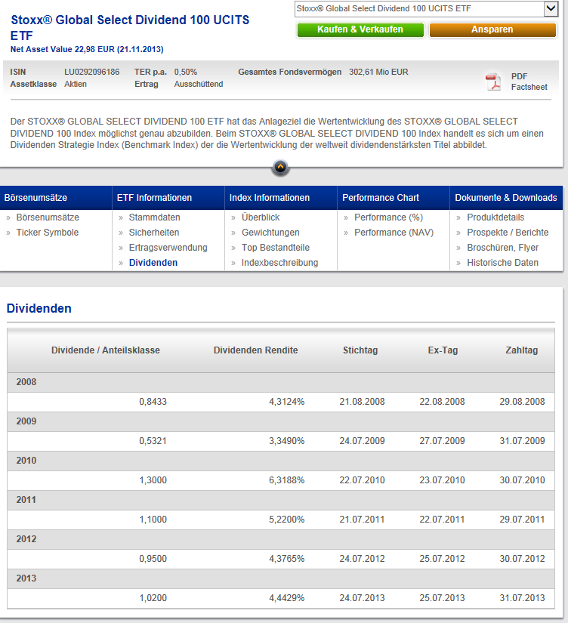Image resolution: width=568 pixels, height=623 pixels.
Task: Click the 2008 year group row
Action: pos(281,382)
